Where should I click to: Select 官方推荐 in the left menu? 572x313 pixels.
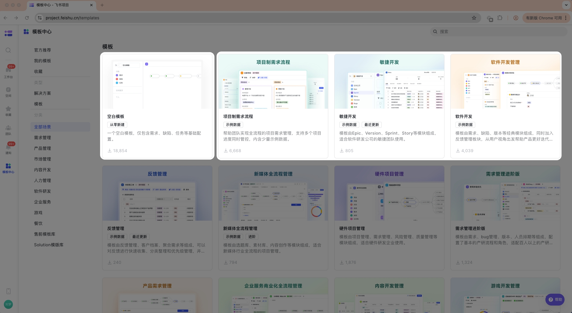tap(42, 50)
